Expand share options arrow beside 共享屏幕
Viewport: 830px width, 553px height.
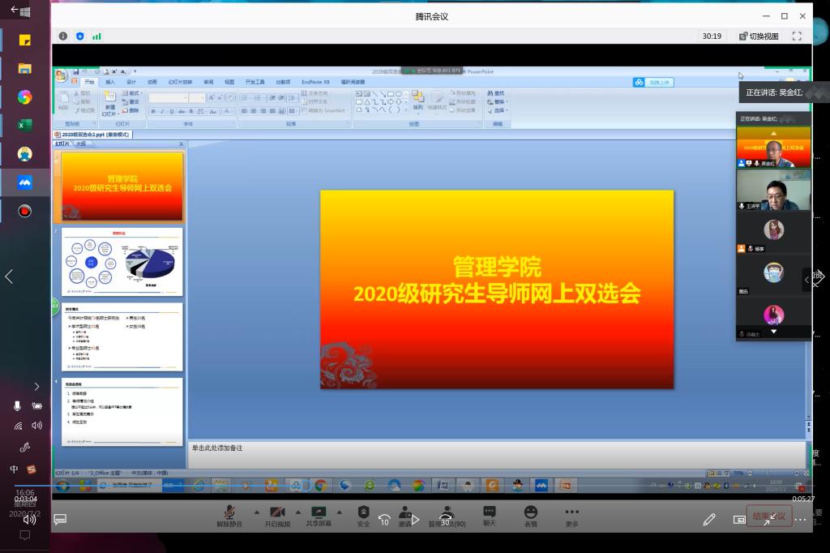340,512
